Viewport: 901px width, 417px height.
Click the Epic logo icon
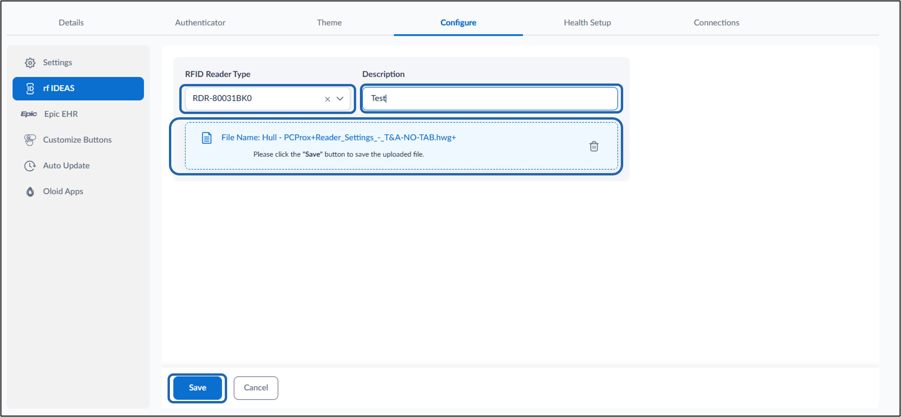(x=29, y=114)
